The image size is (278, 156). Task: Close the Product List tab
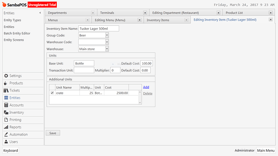click(271, 13)
